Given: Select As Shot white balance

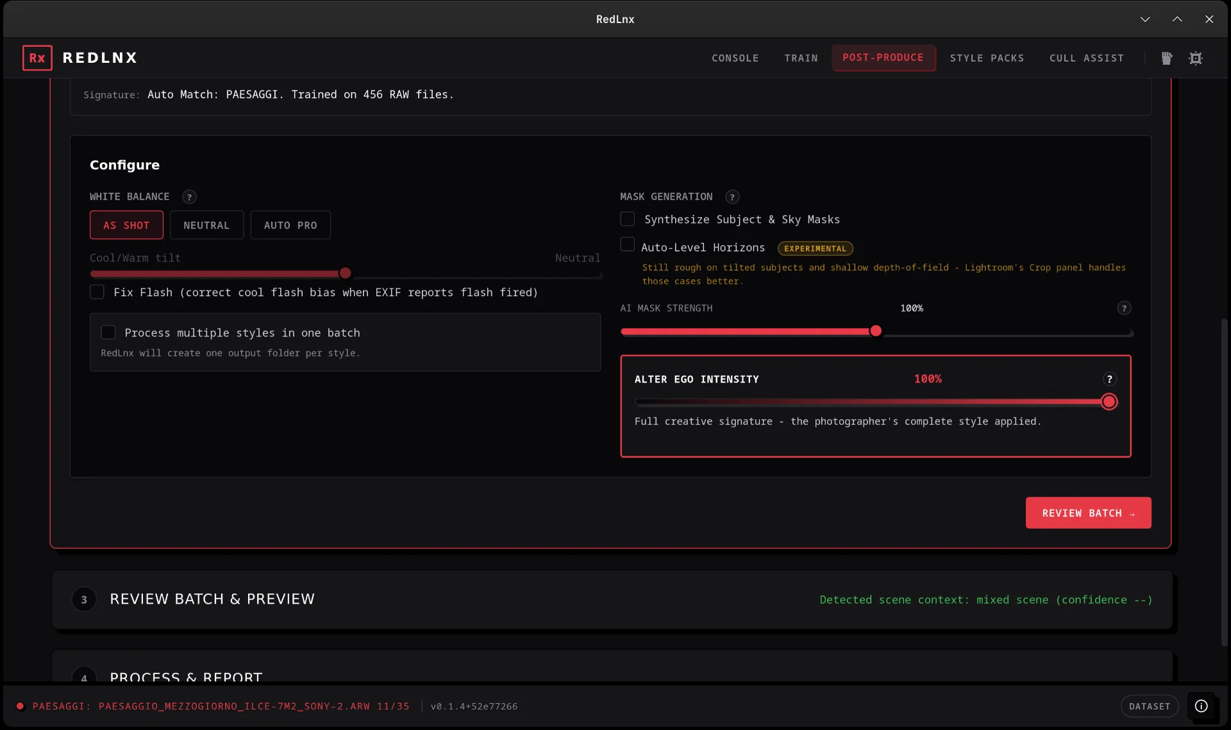Looking at the screenshot, I should pos(126,225).
